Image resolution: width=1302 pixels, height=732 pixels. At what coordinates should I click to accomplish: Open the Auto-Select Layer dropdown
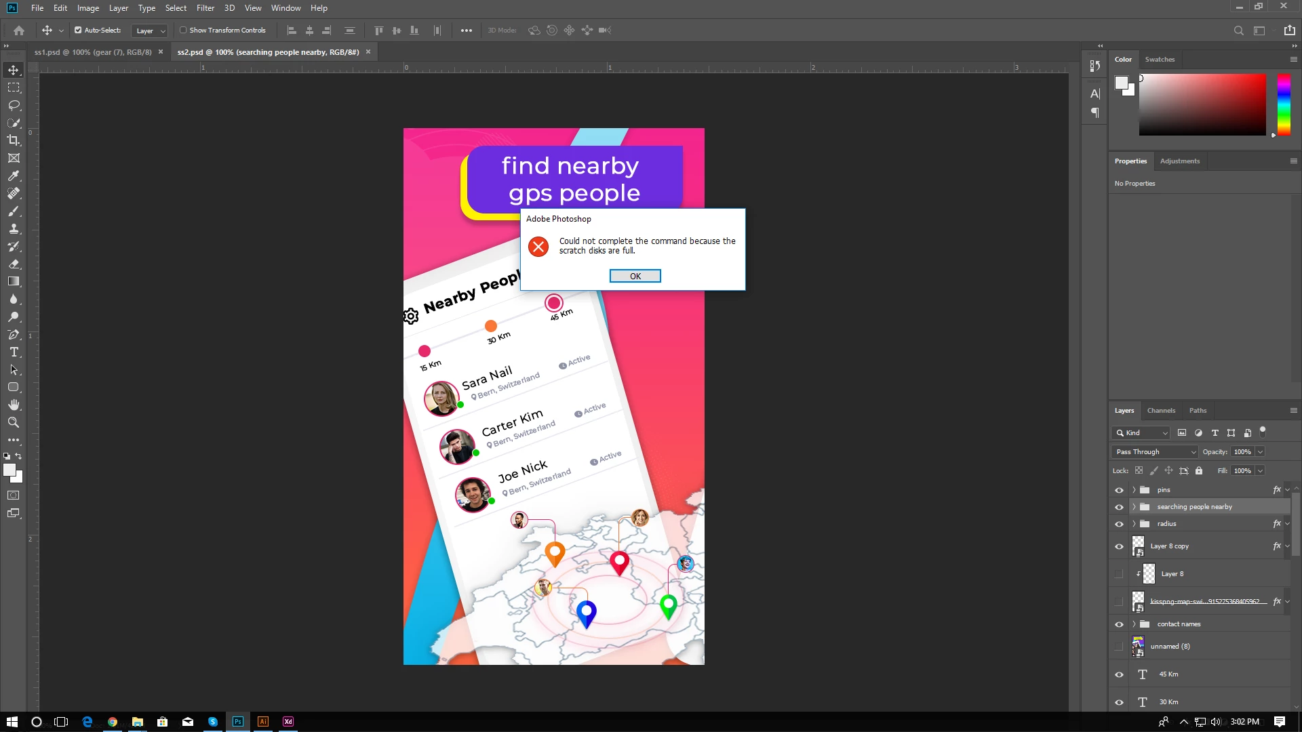click(x=150, y=30)
